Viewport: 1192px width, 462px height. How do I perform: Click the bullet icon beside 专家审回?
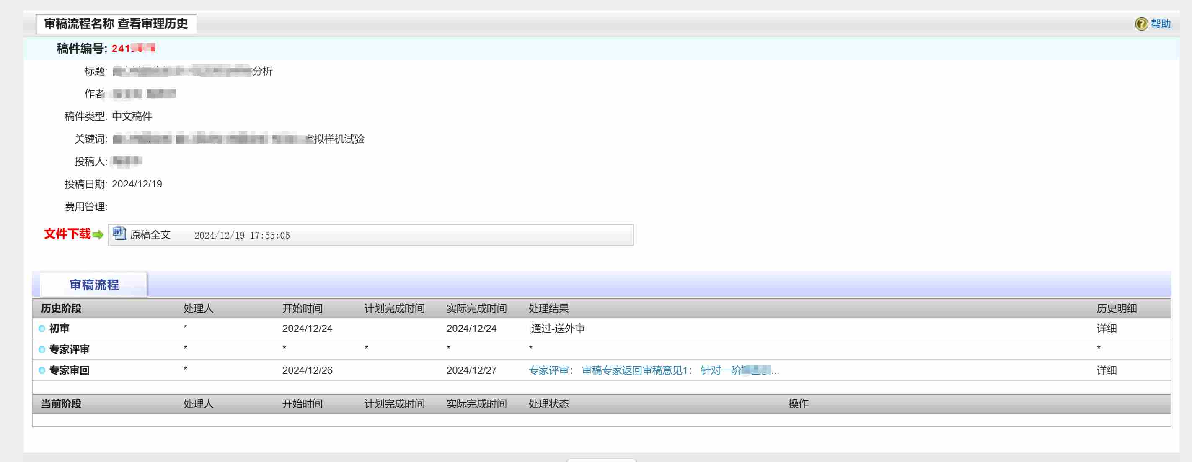point(42,370)
